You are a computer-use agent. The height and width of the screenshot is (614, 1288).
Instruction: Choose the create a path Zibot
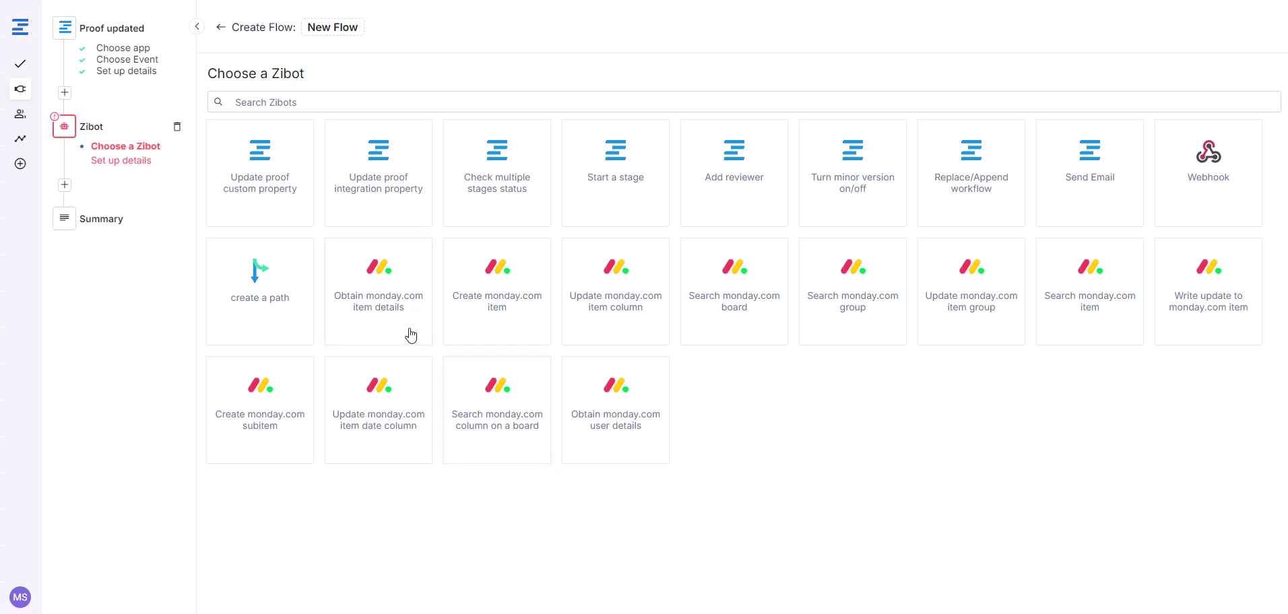click(x=260, y=292)
